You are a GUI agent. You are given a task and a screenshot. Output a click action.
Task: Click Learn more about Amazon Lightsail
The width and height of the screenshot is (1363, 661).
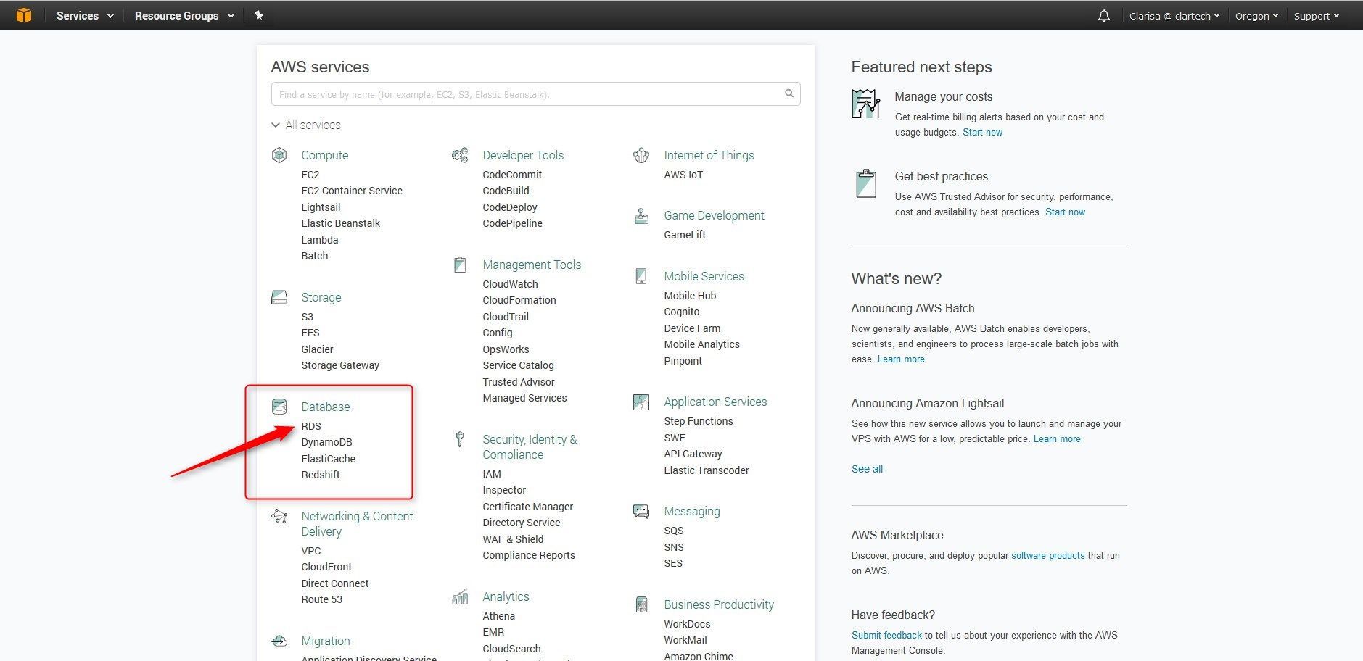point(1057,438)
